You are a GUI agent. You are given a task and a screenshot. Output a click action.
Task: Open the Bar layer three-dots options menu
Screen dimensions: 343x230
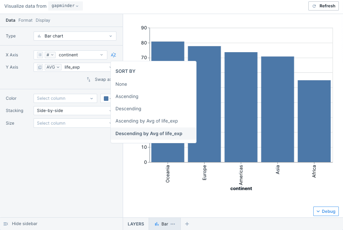173,224
